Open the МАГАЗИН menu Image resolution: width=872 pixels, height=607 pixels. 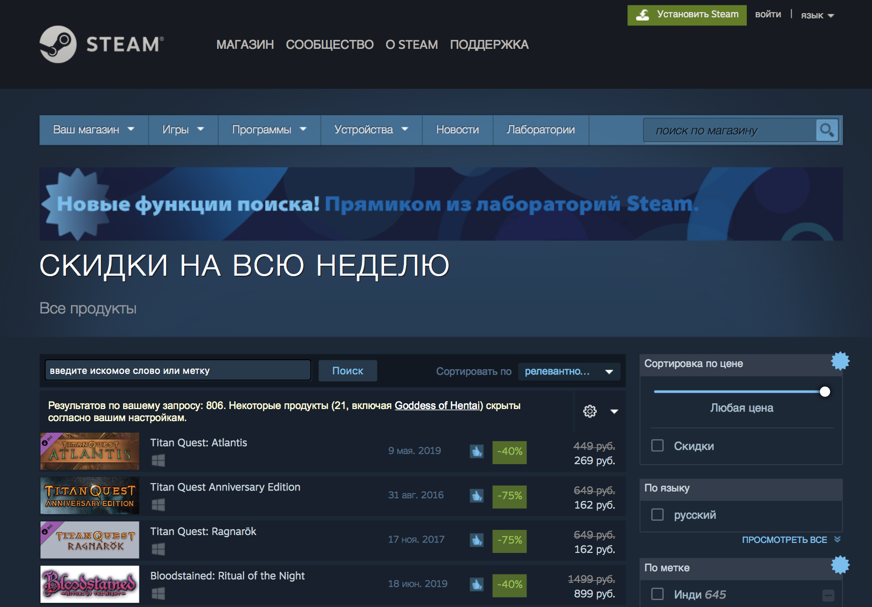(x=245, y=45)
